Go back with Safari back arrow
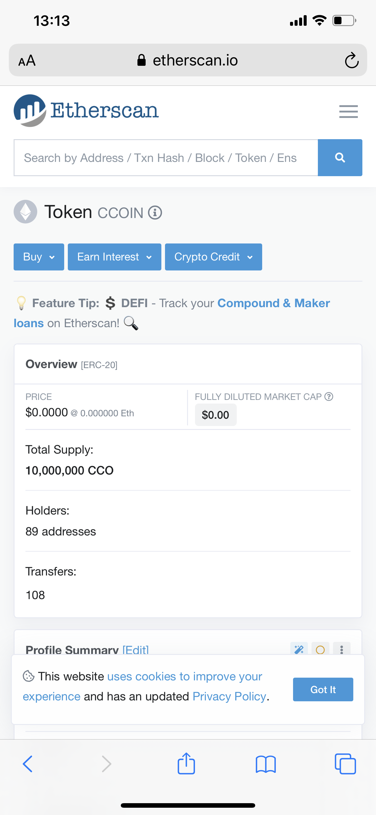 [28, 764]
